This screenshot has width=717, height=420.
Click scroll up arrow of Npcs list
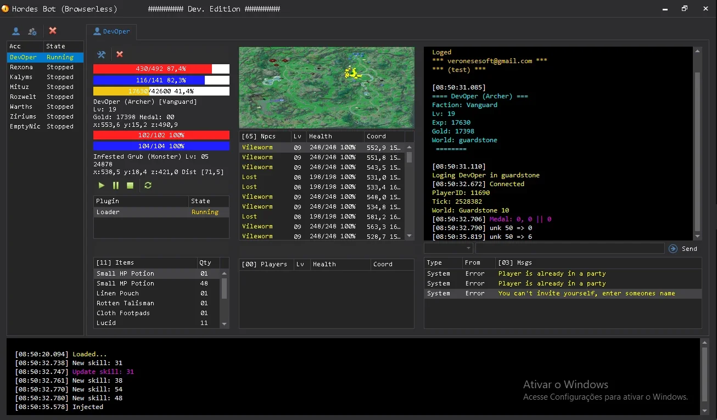(x=410, y=147)
